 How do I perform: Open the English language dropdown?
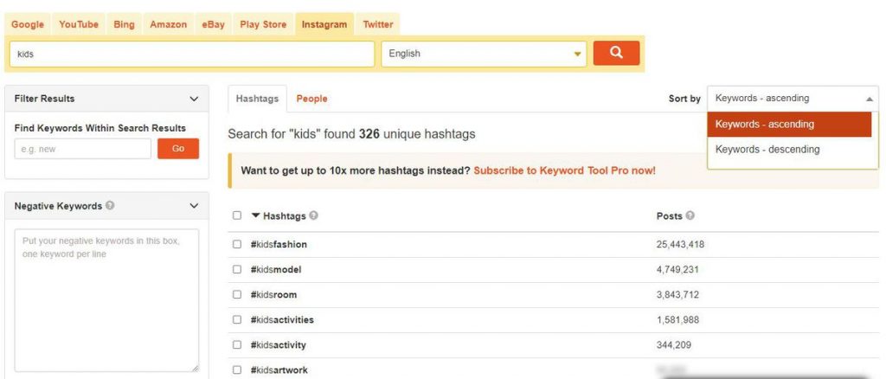(484, 54)
